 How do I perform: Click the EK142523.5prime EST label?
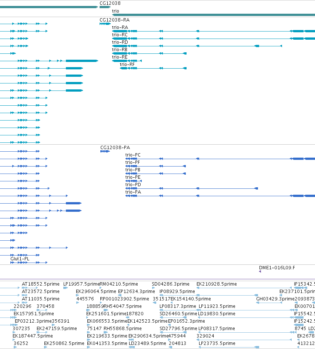[147, 321]
